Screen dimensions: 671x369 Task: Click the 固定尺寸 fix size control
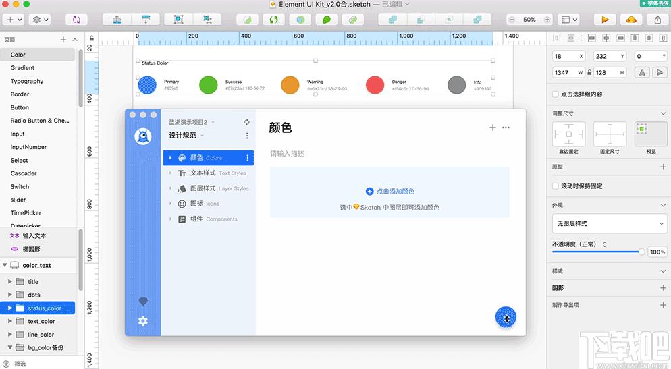(x=610, y=134)
